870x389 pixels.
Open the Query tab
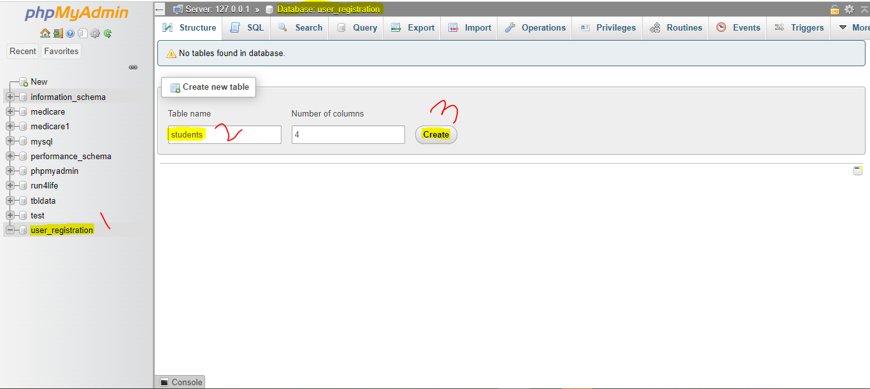click(357, 27)
